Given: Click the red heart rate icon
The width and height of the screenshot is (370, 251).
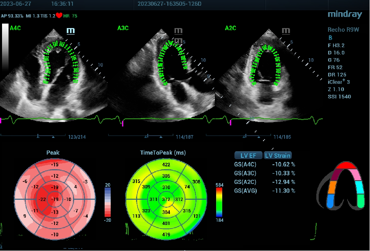Looking at the screenshot, I should point(59,16).
